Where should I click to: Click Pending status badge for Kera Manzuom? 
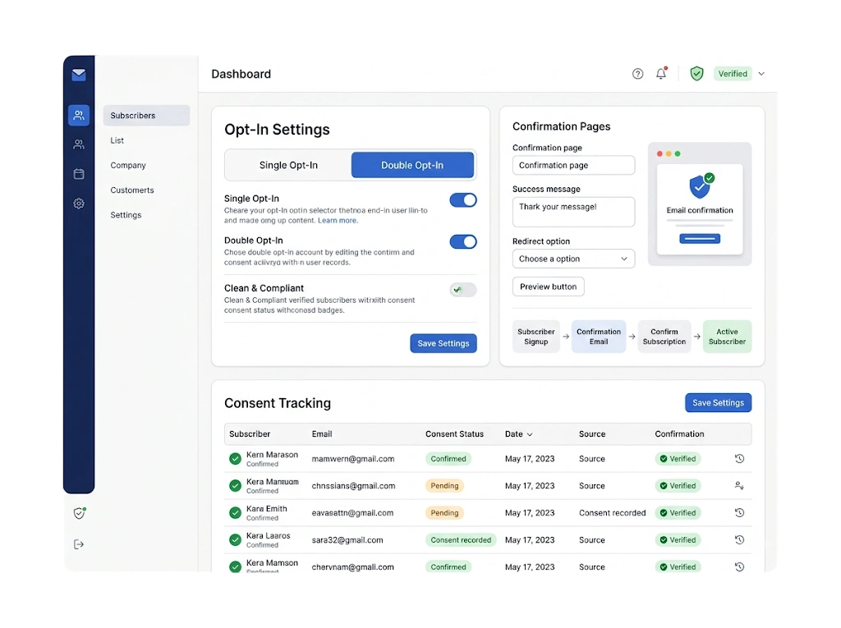click(444, 486)
